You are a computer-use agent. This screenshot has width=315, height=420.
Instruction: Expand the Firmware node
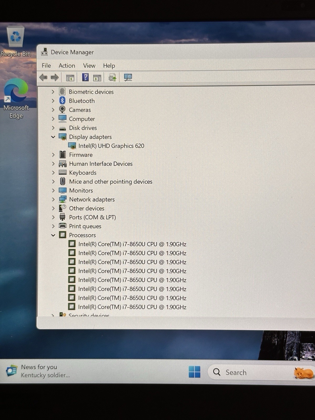tap(53, 155)
